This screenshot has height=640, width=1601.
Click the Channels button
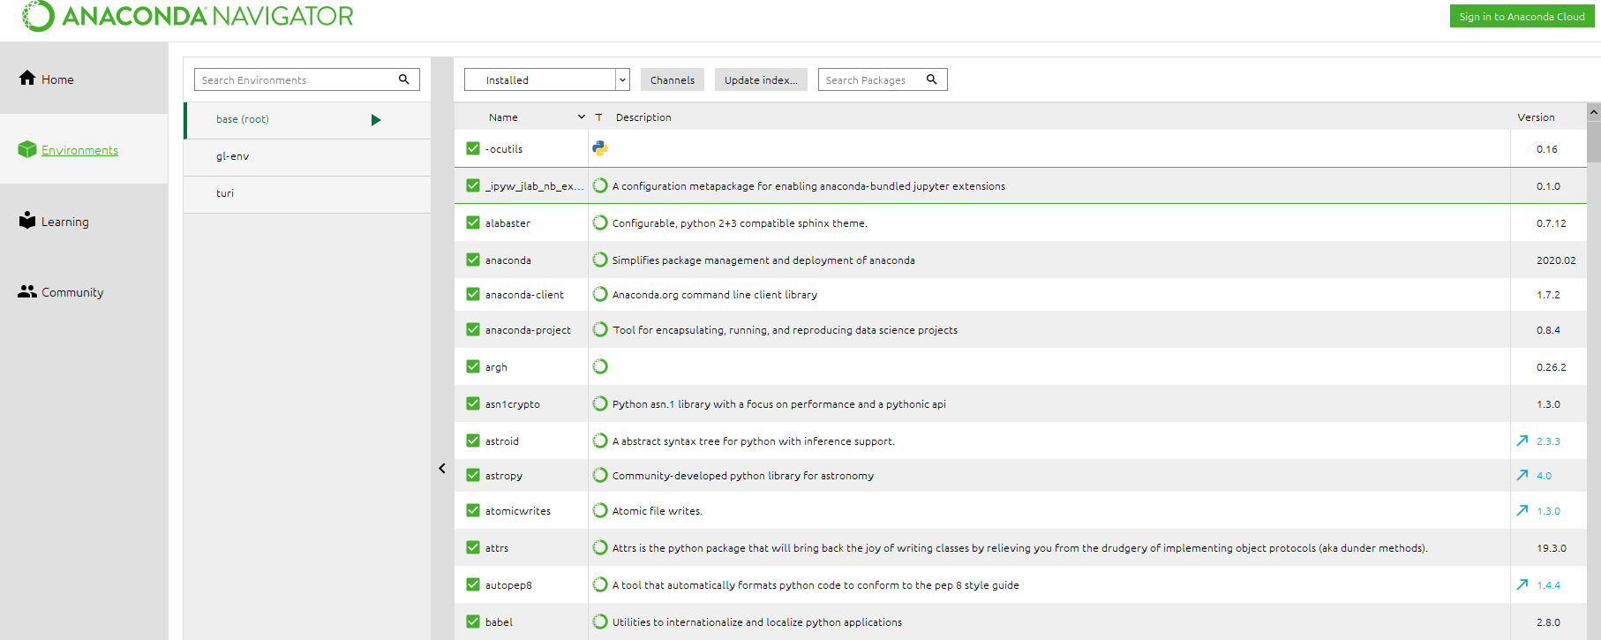click(x=672, y=79)
